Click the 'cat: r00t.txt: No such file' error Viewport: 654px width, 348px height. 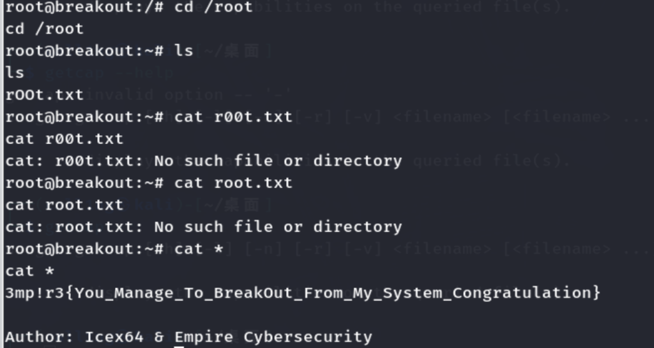[204, 161]
